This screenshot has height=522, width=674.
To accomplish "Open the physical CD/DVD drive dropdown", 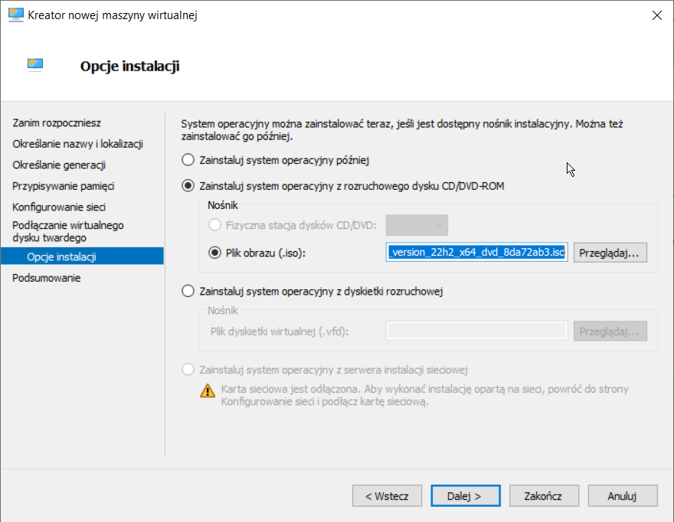I will 417,225.
